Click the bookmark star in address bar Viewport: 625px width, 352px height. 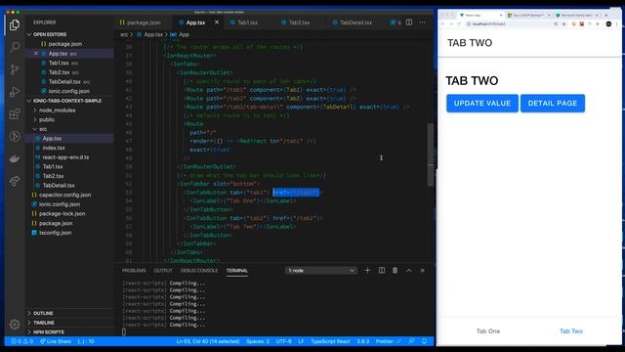pyautogui.click(x=563, y=23)
